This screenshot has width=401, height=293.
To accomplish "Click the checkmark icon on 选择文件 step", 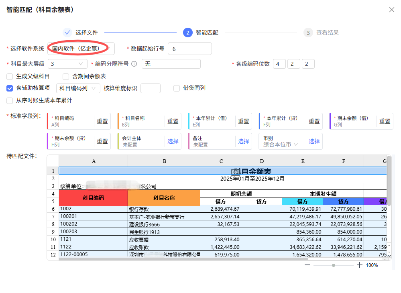I will tap(67, 33).
